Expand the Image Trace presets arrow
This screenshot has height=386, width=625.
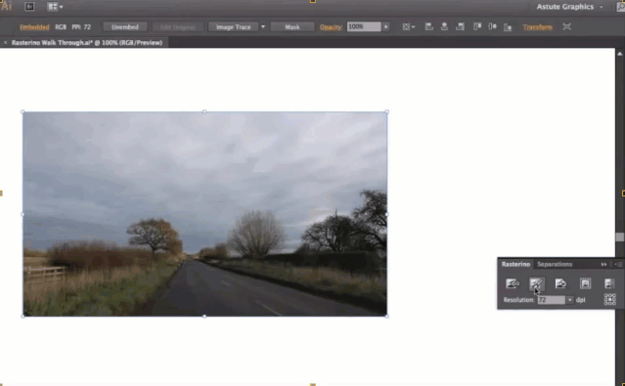pyautogui.click(x=263, y=26)
